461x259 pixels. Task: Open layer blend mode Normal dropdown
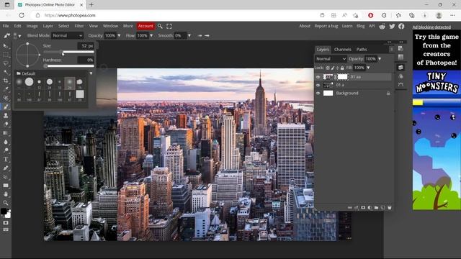pyautogui.click(x=331, y=59)
